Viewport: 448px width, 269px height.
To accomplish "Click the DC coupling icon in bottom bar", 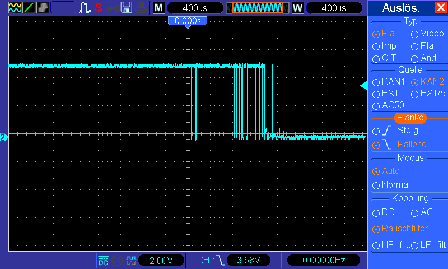I will coord(103,260).
